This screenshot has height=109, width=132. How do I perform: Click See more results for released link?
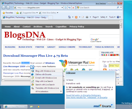[87, 97]
